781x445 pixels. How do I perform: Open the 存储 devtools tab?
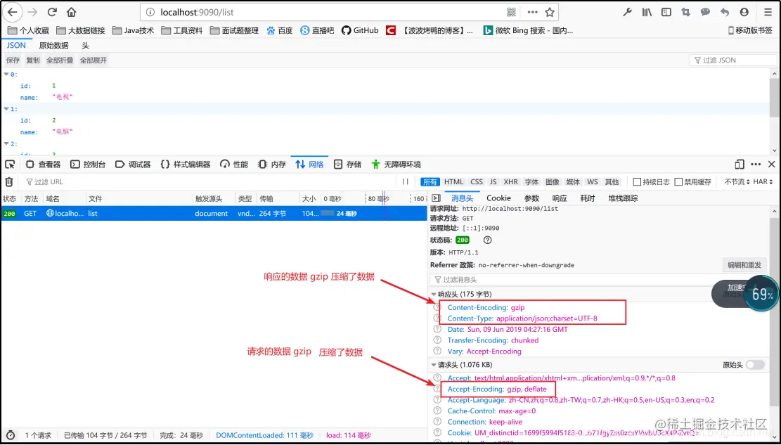348,165
